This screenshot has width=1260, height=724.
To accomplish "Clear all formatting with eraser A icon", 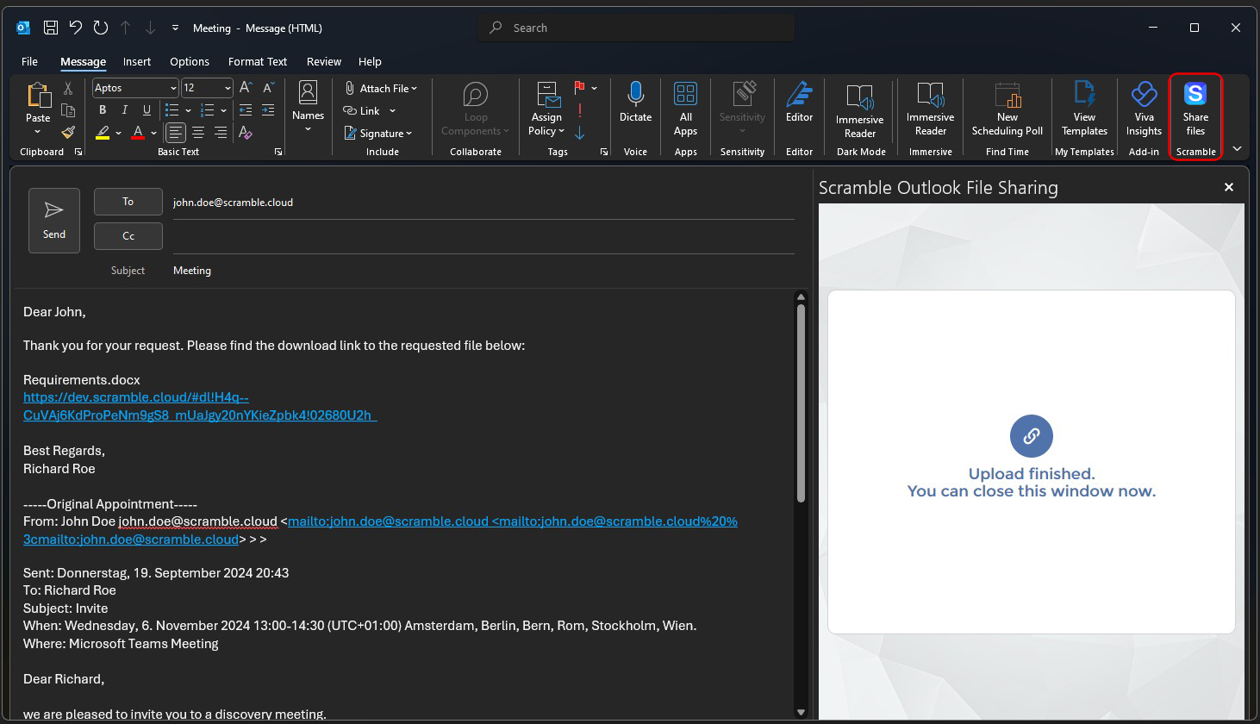I will click(x=246, y=133).
